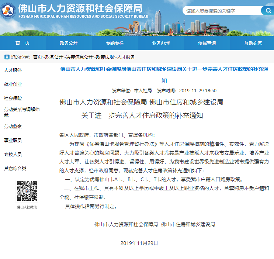The height and width of the screenshot is (259, 274).
Task: Click the 2019年11月29日 date at bottom
Action: [139, 243]
